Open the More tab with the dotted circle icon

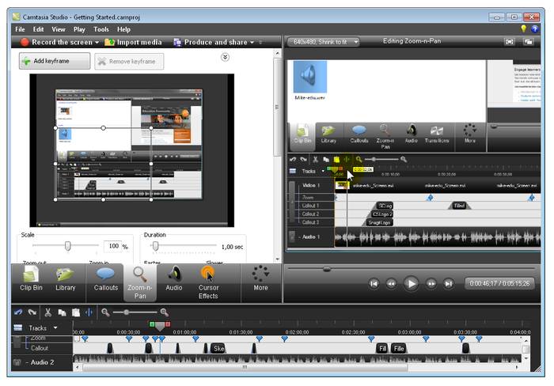(x=260, y=282)
